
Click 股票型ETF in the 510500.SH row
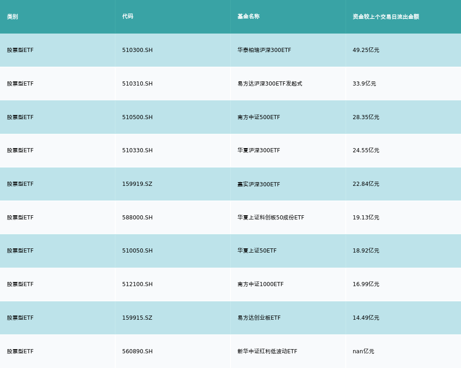coord(20,117)
